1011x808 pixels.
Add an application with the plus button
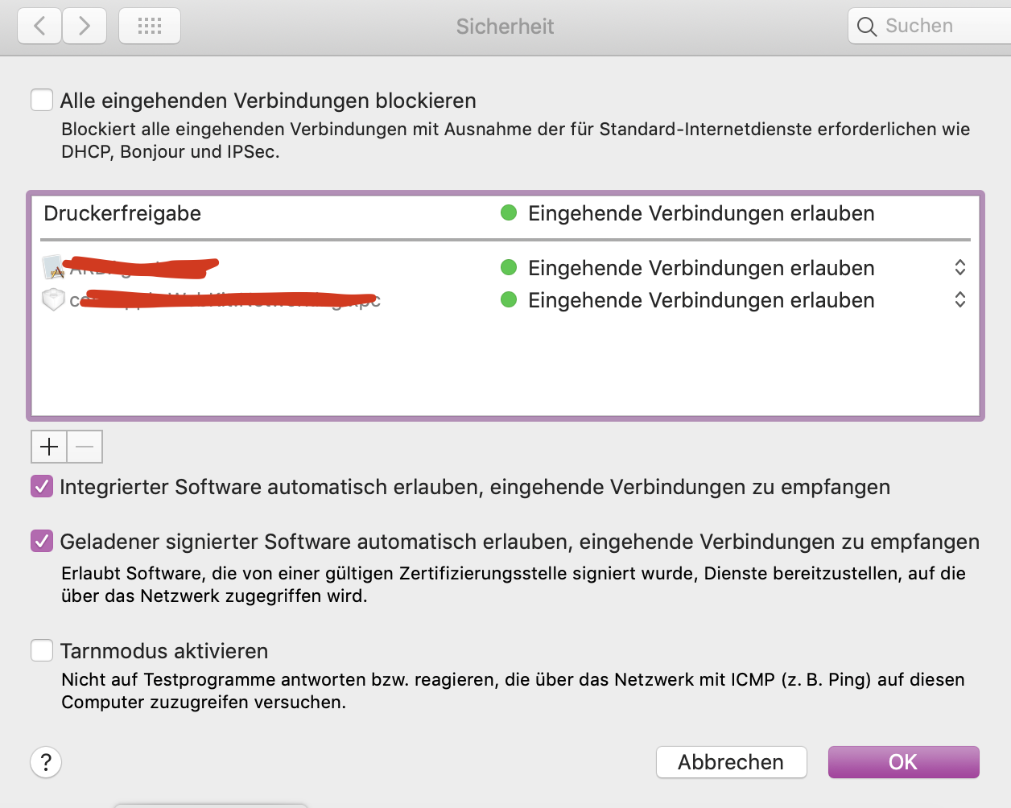(x=49, y=447)
